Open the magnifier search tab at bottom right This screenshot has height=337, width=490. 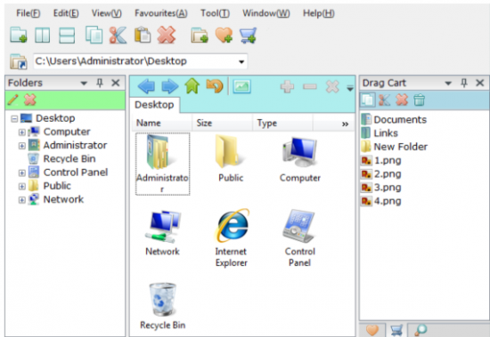(x=421, y=330)
